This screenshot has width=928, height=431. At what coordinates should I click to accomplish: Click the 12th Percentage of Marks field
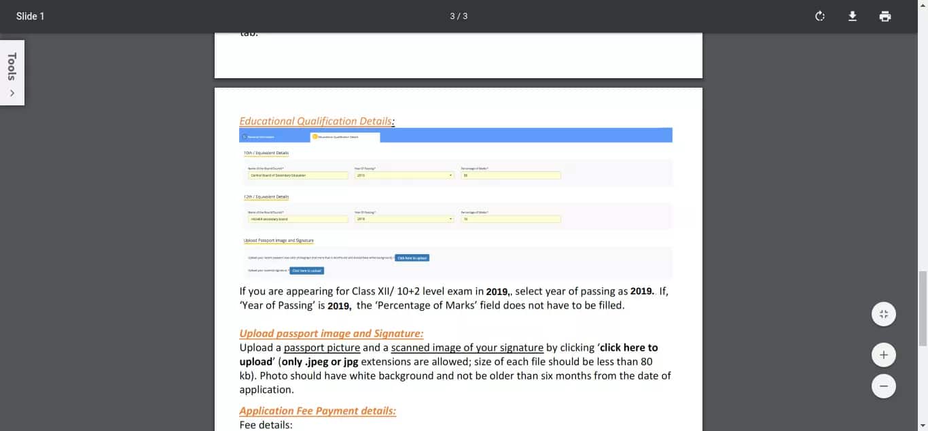(511, 219)
